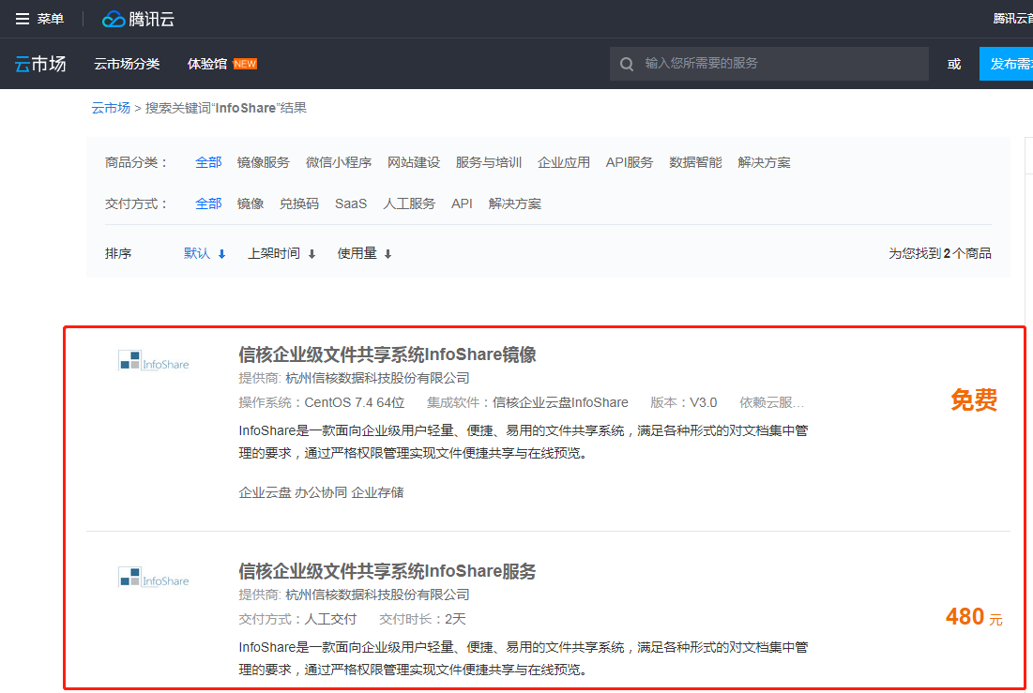The height and width of the screenshot is (693, 1033).
Task: Click 交付时长：2天 text
Action: click(x=422, y=619)
